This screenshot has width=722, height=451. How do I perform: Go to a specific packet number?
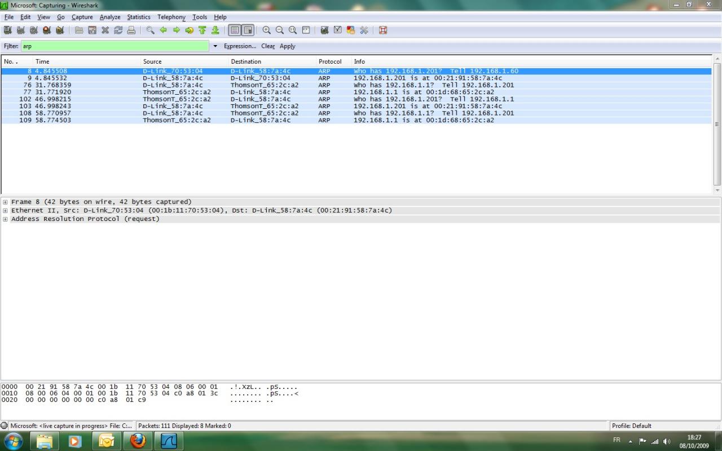click(189, 30)
